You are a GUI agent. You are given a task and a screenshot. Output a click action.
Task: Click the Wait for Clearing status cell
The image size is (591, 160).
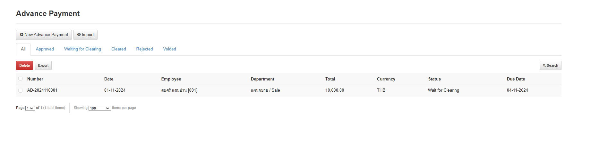pyautogui.click(x=443, y=90)
